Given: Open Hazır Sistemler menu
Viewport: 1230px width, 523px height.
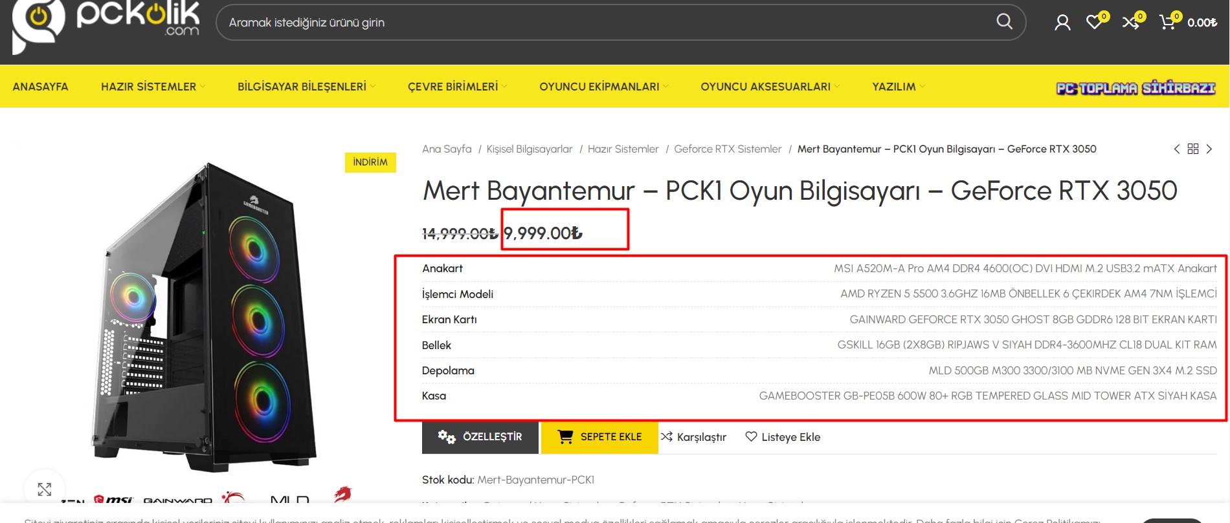Looking at the screenshot, I should [x=148, y=87].
